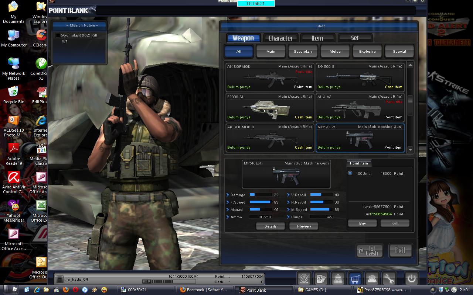Click the power exit game icon

tap(412, 279)
